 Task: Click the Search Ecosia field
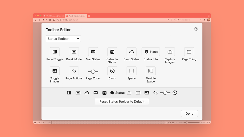pyautogui.click(x=189, y=20)
